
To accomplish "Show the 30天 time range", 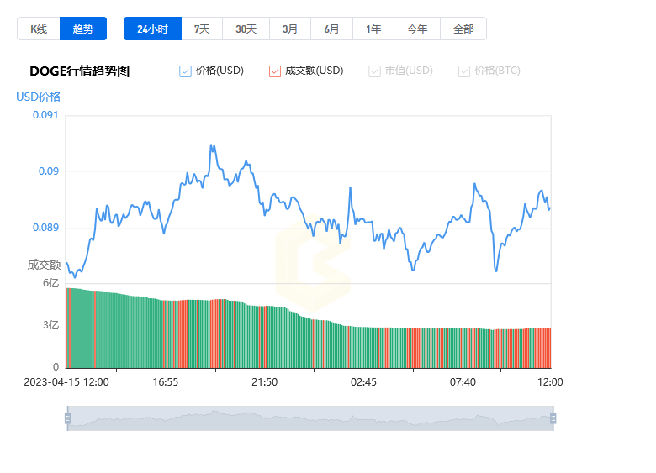I will tap(246, 29).
